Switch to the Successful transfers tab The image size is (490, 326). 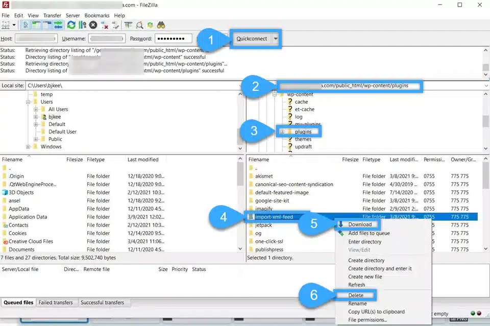pyautogui.click(x=102, y=303)
